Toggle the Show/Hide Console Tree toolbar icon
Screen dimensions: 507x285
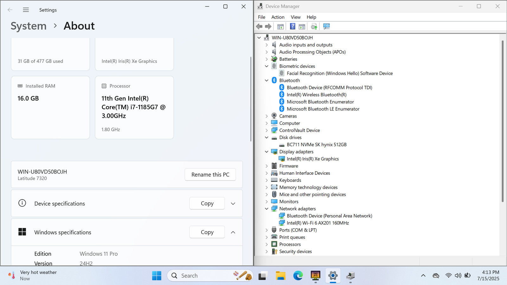coord(280,26)
